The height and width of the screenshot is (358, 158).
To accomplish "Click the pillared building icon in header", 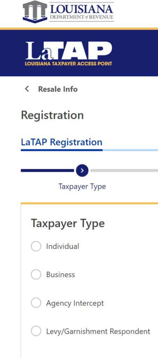I will click(x=35, y=12).
